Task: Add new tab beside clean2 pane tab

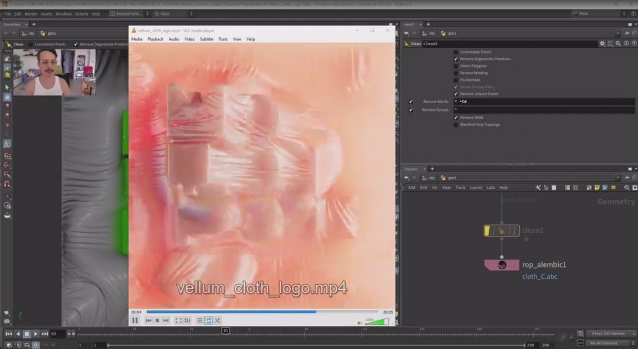Action: click(428, 24)
